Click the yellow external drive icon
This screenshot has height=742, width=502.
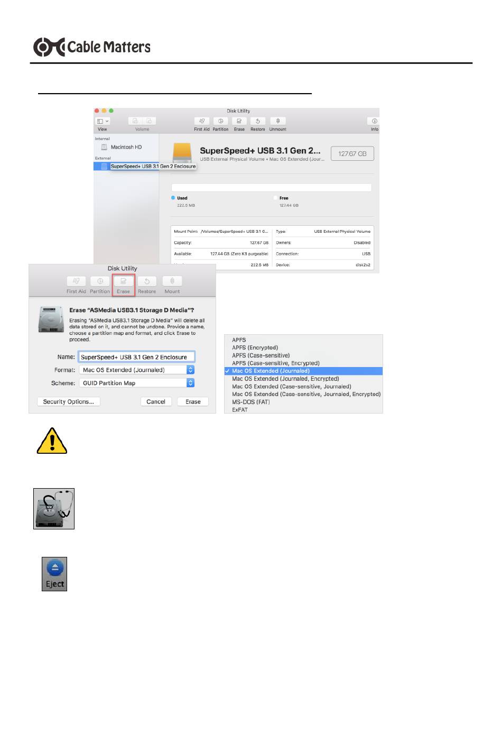pos(183,152)
